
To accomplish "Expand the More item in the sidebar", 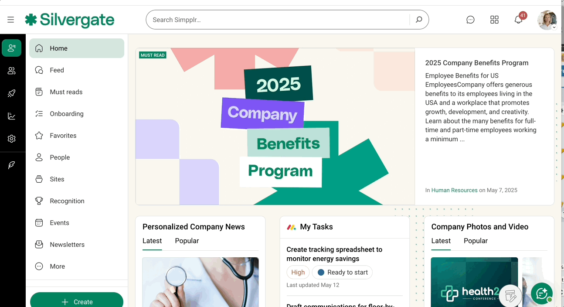I will [x=57, y=266].
